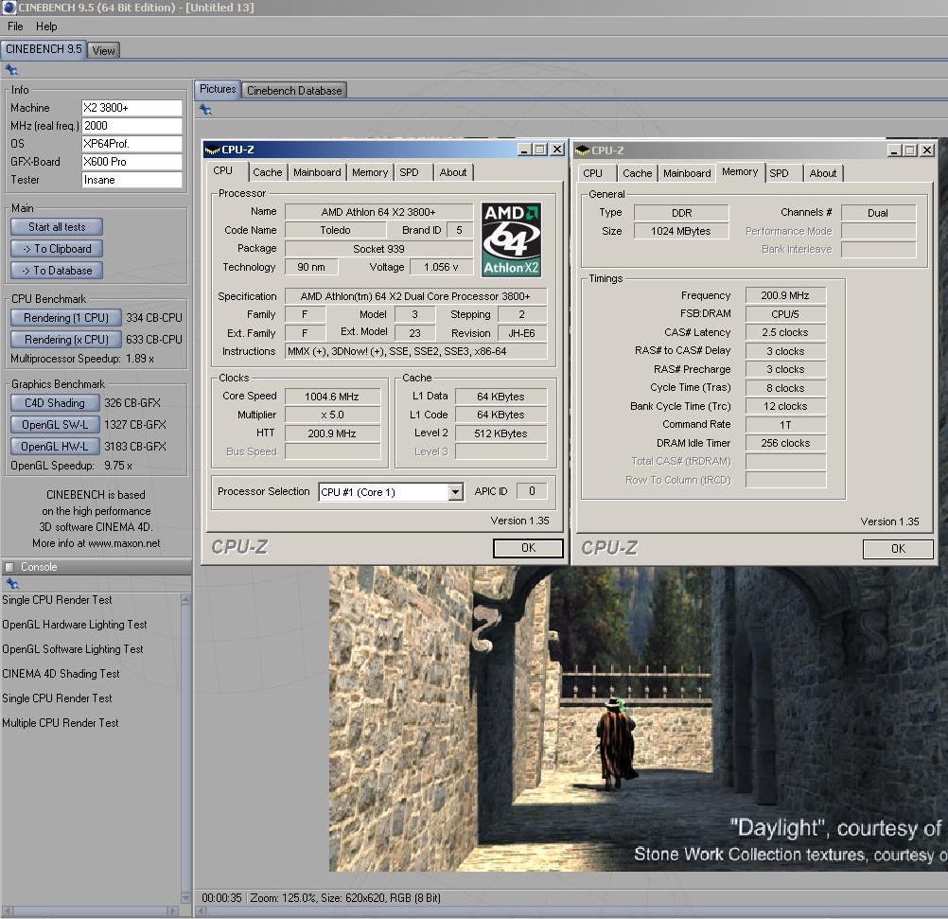
Task: Close the right CPU-Z window
Action: point(927,150)
